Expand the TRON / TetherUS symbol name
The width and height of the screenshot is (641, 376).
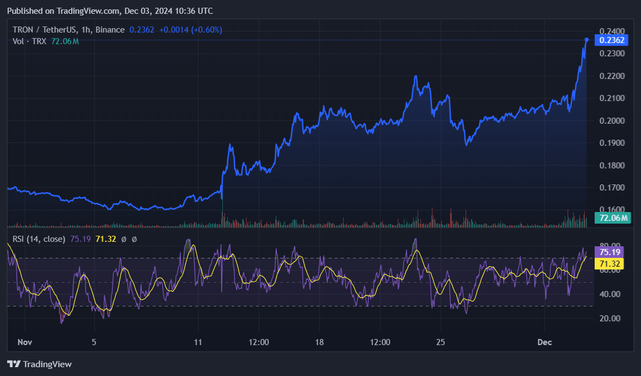coord(44,29)
